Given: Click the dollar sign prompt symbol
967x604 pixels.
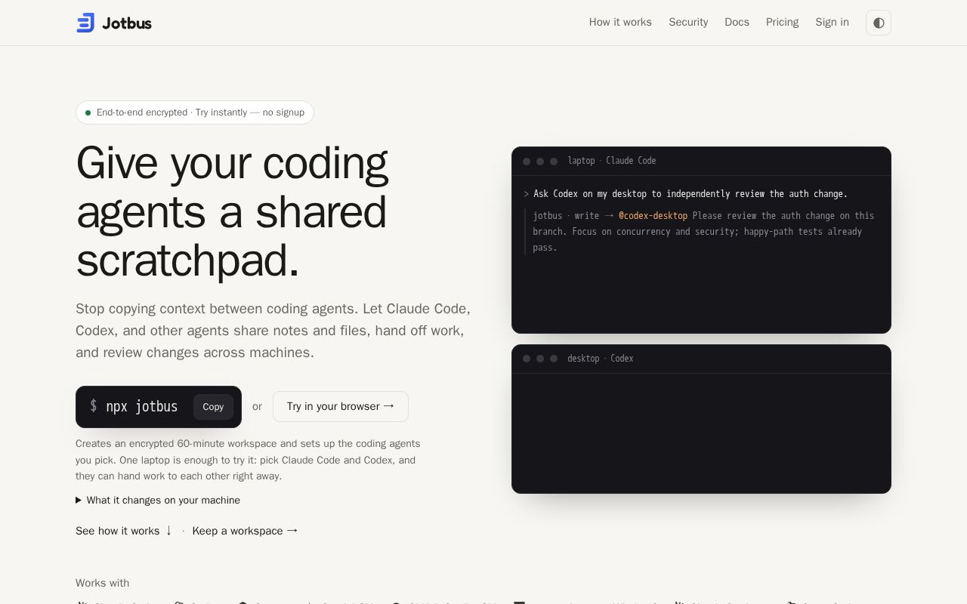Looking at the screenshot, I should 94,406.
